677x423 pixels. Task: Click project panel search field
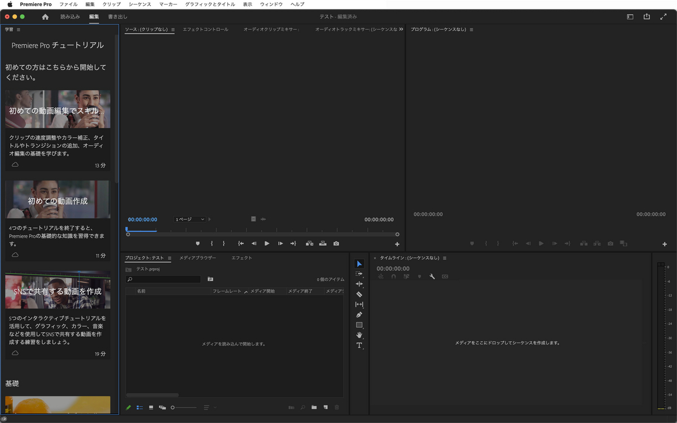coord(164,279)
